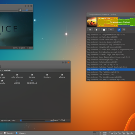
Task: Select Salvation Through Death.mp3 track
Action: point(111,67)
